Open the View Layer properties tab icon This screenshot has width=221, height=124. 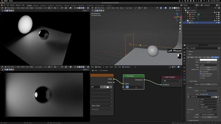click(x=184, y=58)
